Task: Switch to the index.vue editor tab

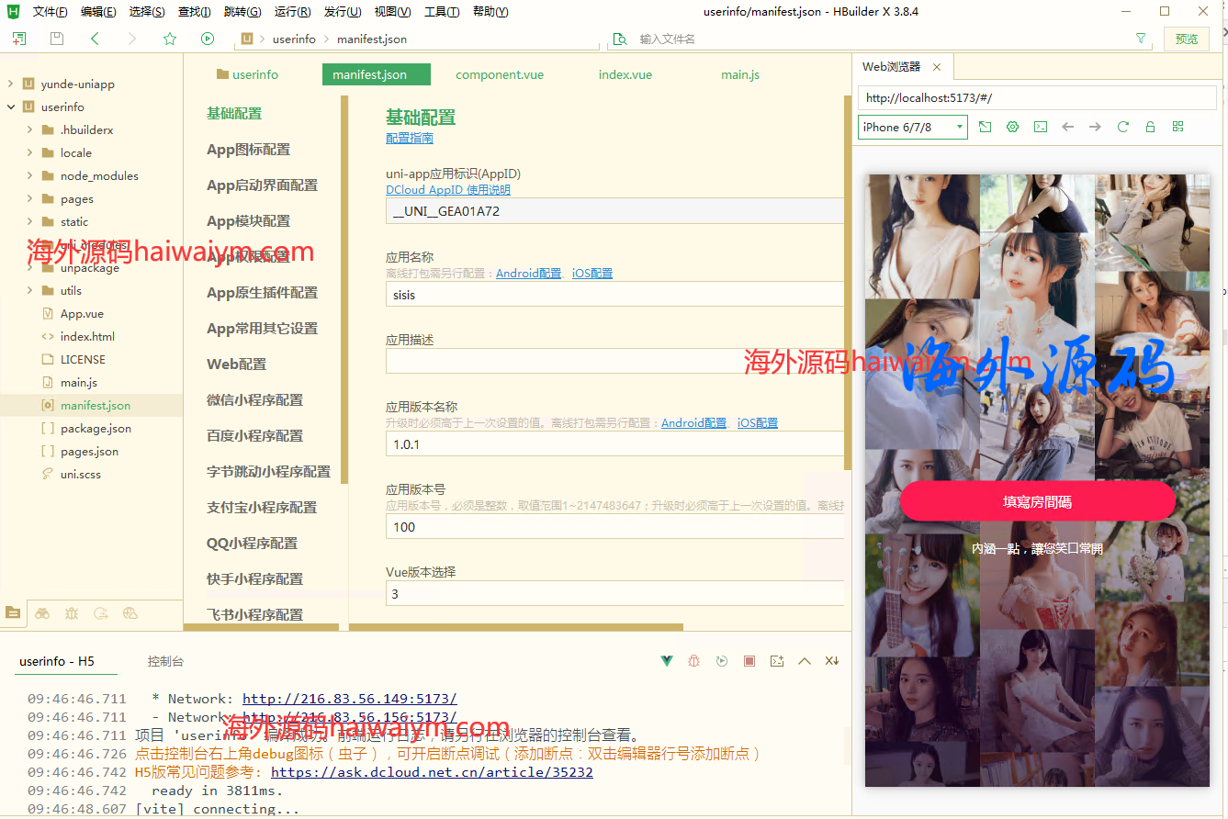Action: click(625, 74)
